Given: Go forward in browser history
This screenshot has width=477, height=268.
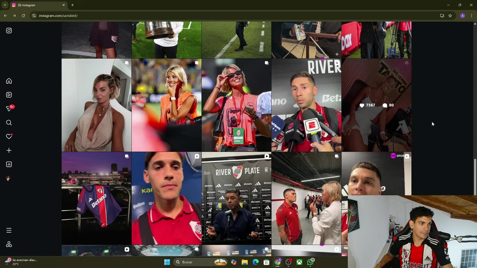Looking at the screenshot, I should (14, 16).
